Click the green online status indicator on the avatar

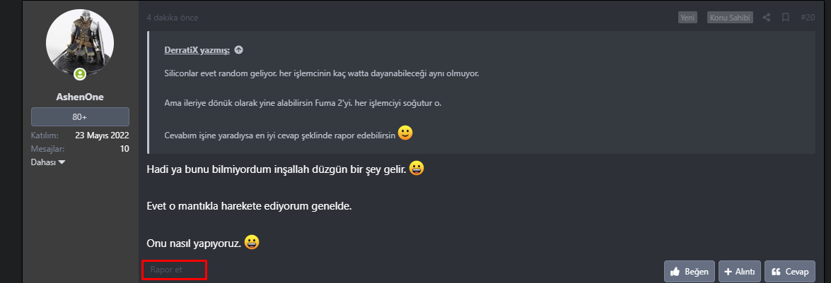[80, 73]
